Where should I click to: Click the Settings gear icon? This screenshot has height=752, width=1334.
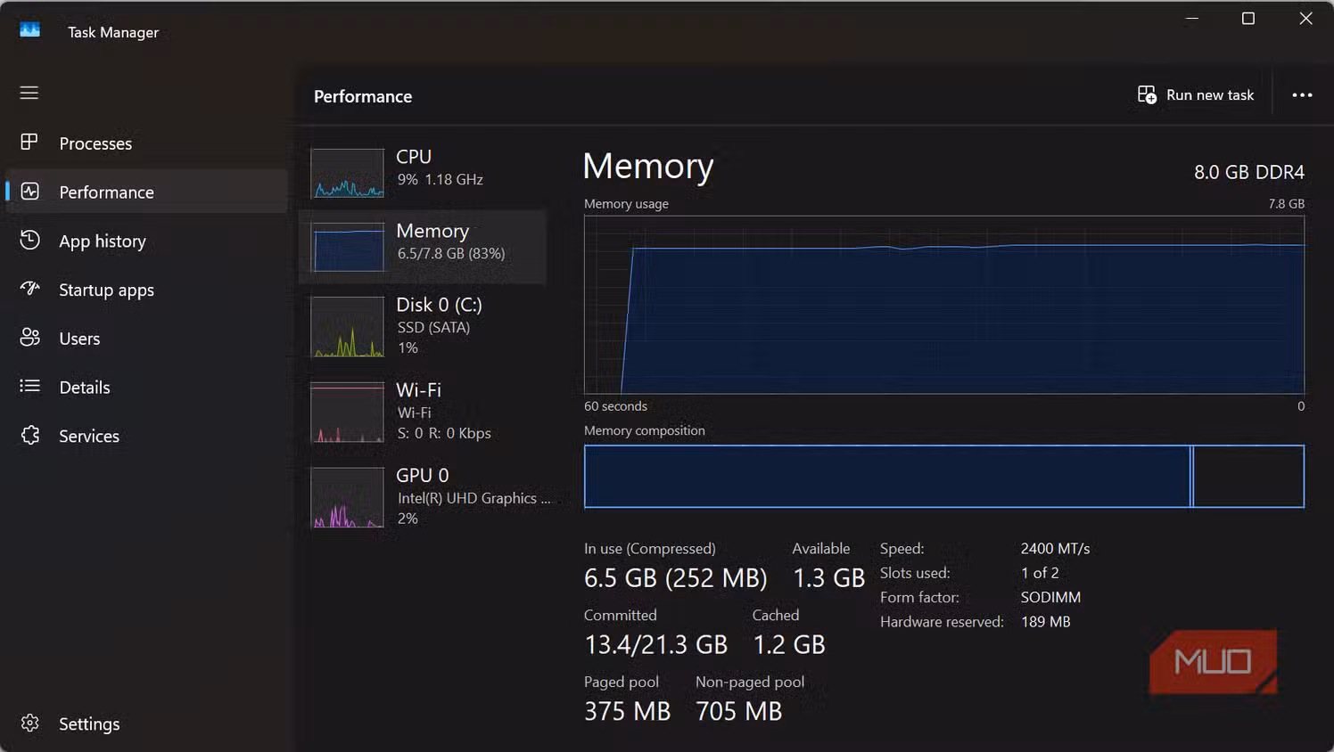pyautogui.click(x=29, y=723)
